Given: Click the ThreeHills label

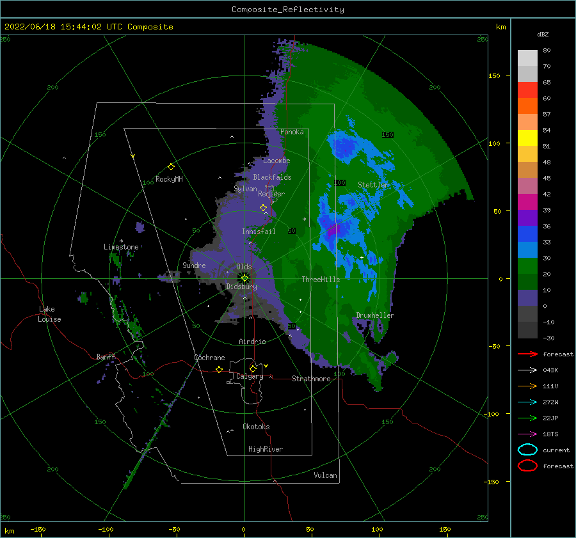Looking at the screenshot, I should (x=321, y=280).
